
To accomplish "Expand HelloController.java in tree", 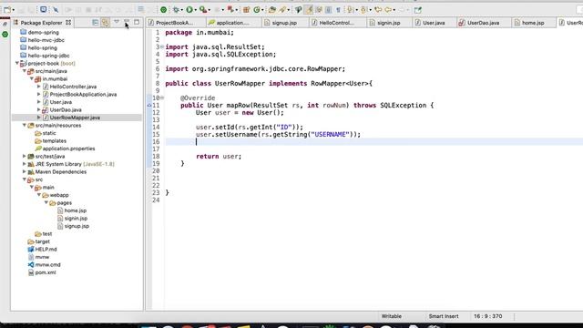I will [38, 87].
